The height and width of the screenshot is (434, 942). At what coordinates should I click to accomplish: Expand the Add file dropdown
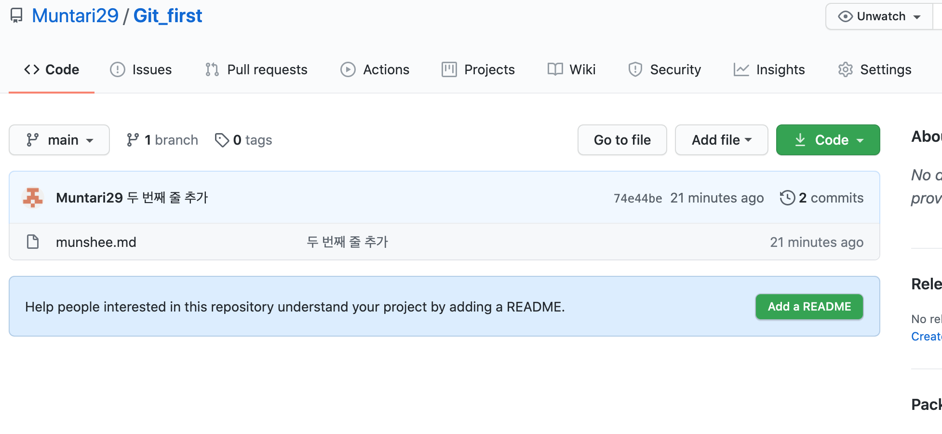722,140
